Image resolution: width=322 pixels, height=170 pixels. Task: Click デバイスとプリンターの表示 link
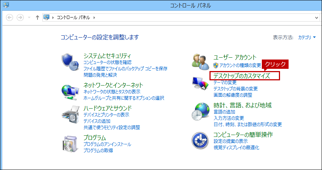click(106, 115)
